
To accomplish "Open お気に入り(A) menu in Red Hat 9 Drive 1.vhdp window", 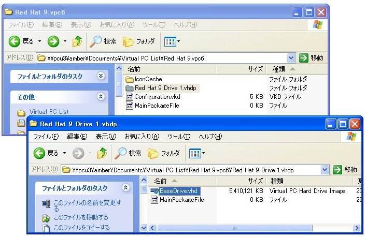I will pyautogui.click(x=142, y=137).
